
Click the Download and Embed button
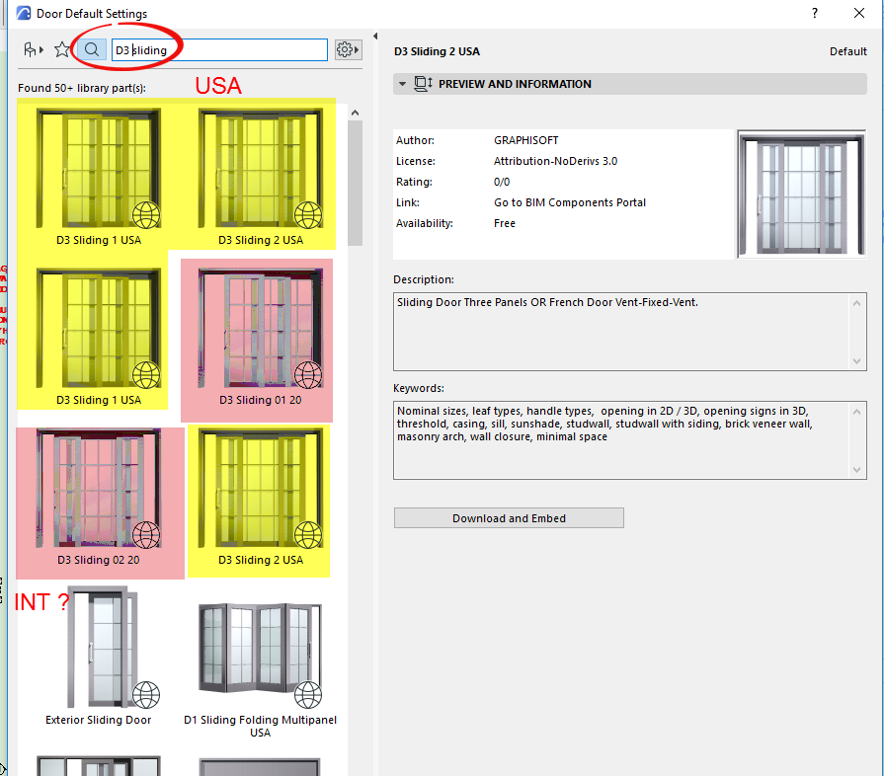509,518
